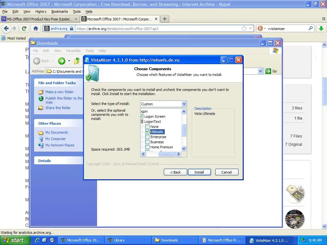Open the URL history dropdown arrow
This screenshot has width=327, height=245.
tap(250, 28)
